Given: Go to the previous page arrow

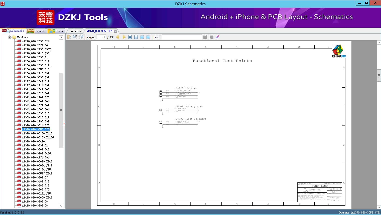Looking at the screenshot, I should (x=118, y=37).
